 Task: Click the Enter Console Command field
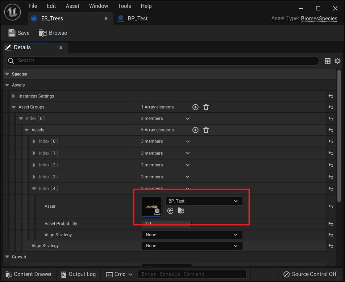pos(192,274)
